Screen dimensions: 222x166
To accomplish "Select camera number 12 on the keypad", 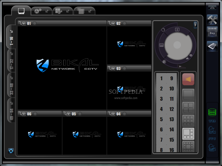I will tap(171, 109).
